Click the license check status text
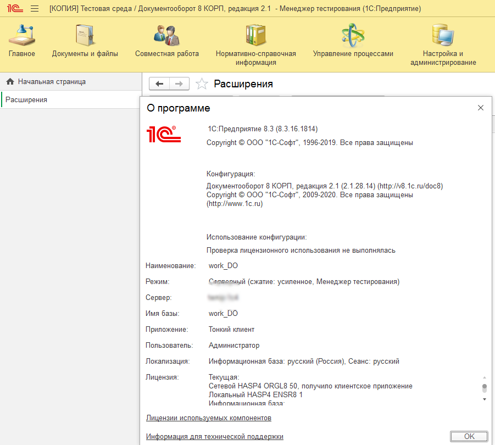495x445 pixels. pyautogui.click(x=301, y=251)
